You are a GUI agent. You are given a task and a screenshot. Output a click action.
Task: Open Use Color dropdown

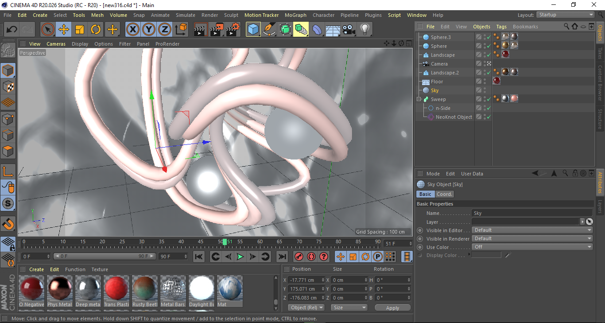532,247
